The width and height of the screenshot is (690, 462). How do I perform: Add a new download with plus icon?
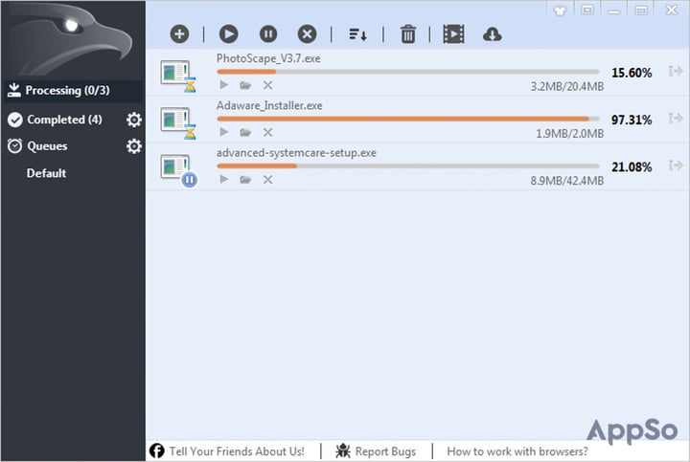[x=179, y=34]
